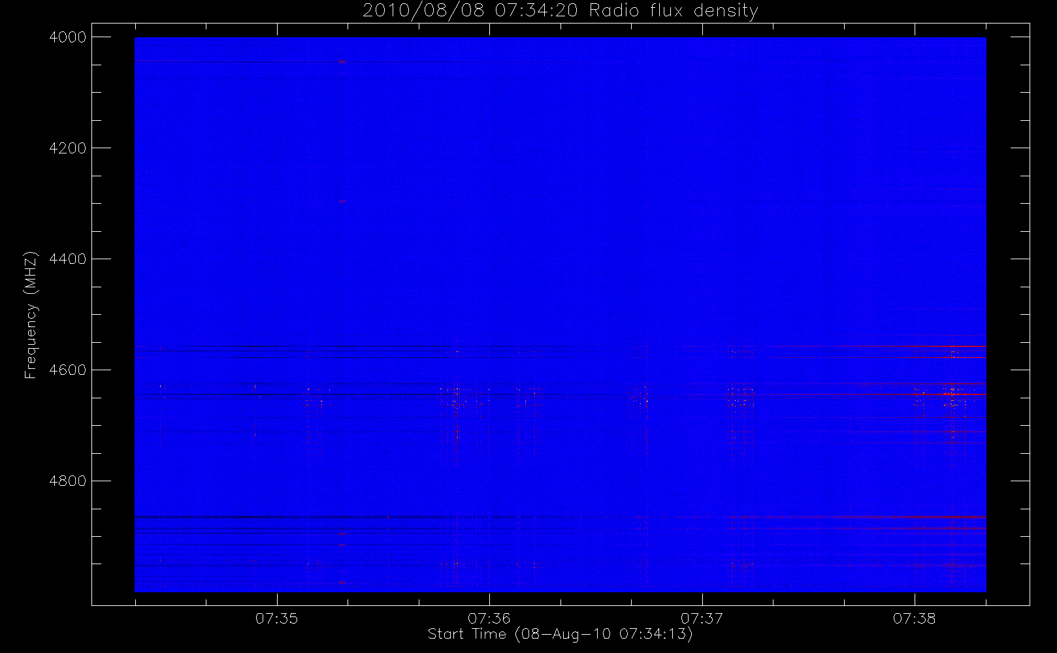Click the 4800 frequency tick label
Screen dimensions: 1057x653
pyautogui.click(x=68, y=481)
